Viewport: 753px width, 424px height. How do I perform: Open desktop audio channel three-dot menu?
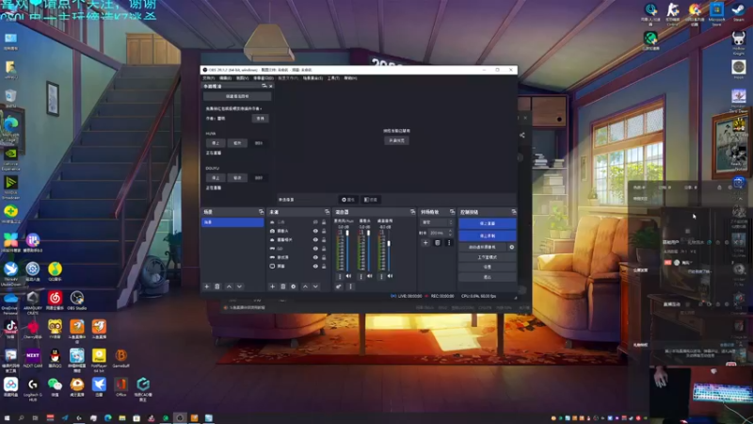pos(382,276)
